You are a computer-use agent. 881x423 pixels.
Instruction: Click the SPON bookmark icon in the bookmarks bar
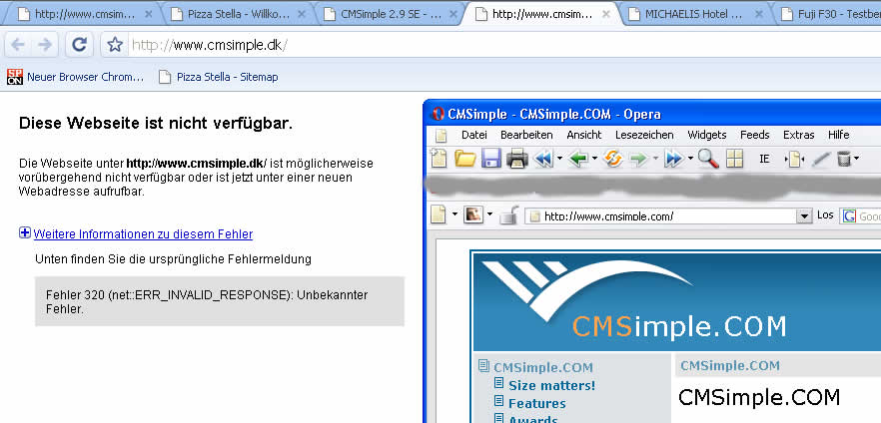(15, 77)
